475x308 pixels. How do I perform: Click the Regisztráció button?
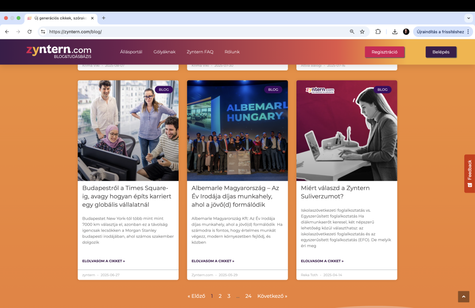pos(385,52)
